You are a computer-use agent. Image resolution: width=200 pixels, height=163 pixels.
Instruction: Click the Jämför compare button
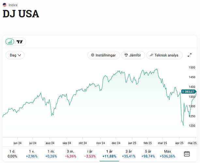(133, 55)
